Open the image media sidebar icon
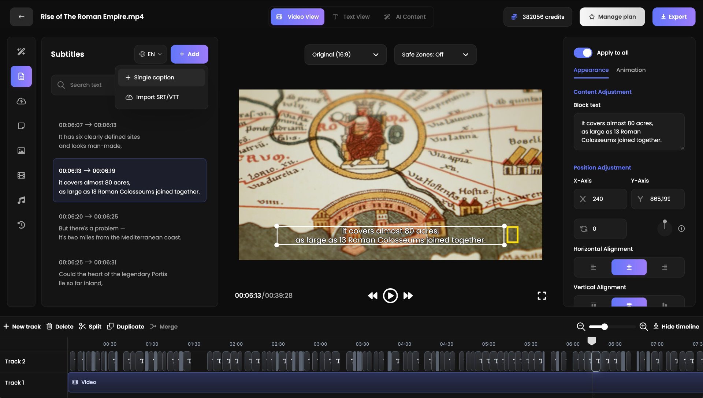 [21, 151]
